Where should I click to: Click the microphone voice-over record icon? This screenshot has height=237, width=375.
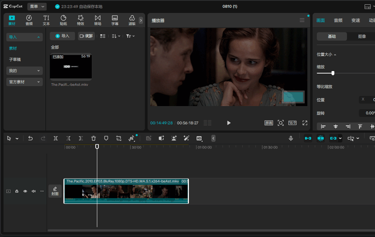291,138
